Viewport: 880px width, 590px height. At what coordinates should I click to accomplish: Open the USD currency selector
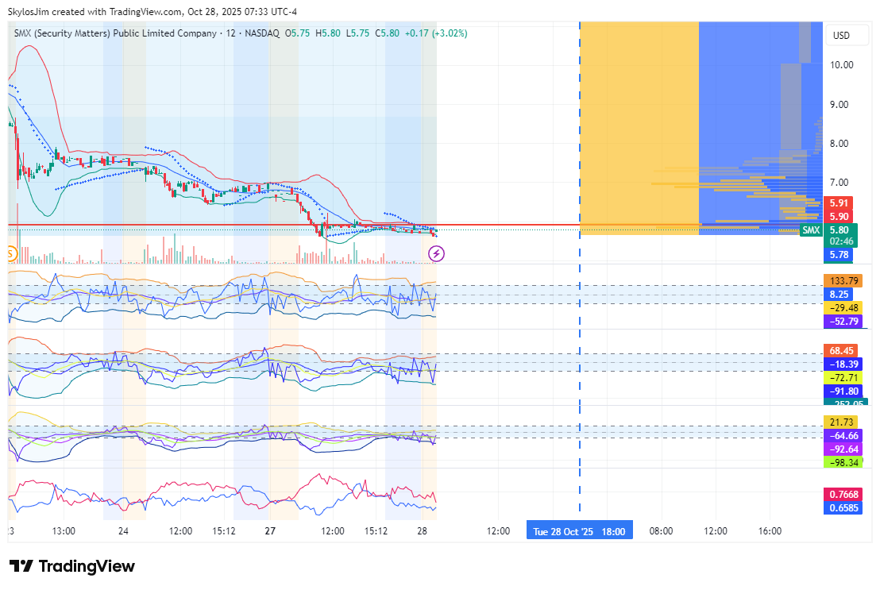(x=840, y=36)
